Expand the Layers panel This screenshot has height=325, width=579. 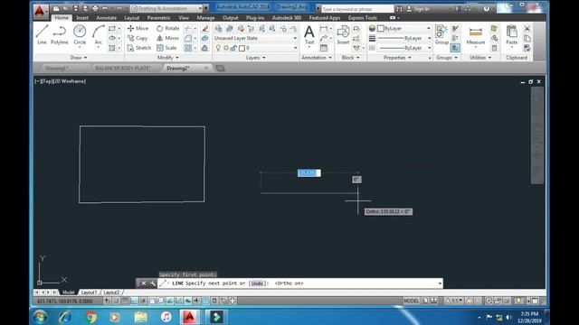coord(255,58)
